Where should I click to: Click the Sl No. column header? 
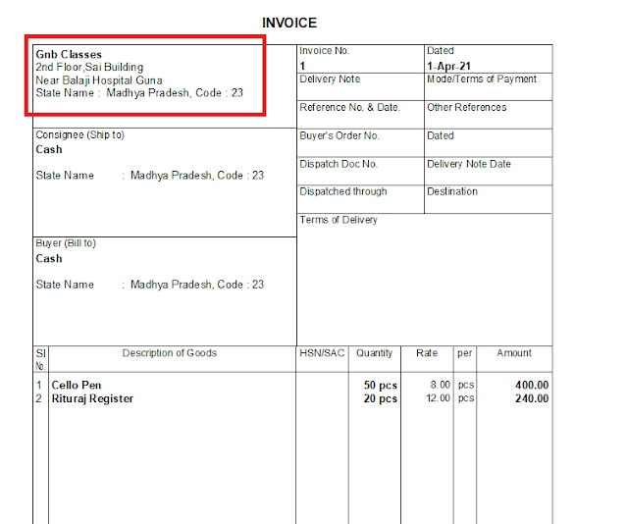click(x=41, y=359)
